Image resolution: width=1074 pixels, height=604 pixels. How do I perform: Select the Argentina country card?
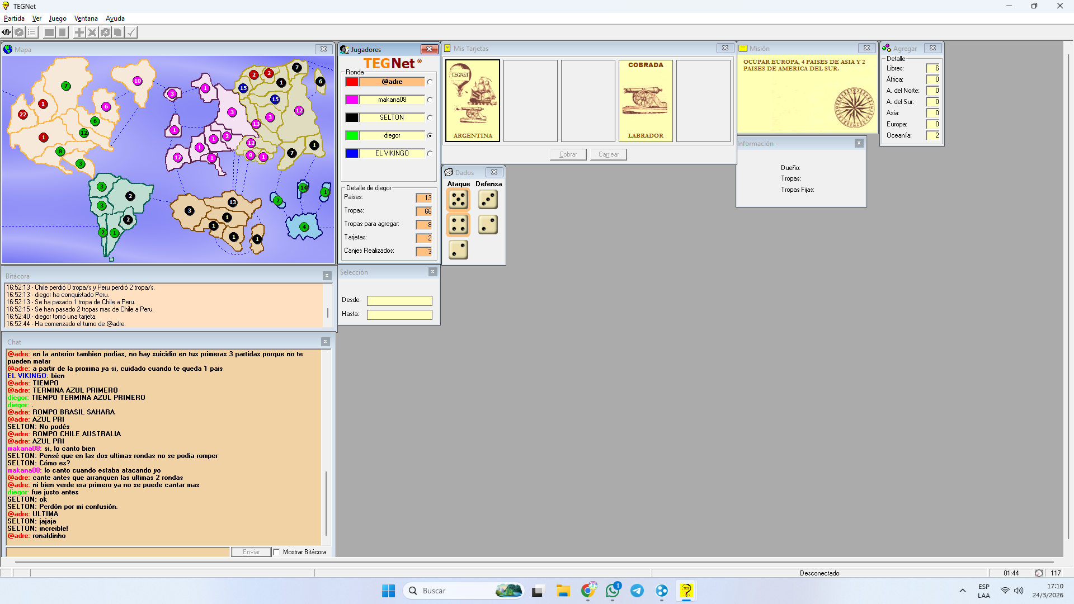tap(473, 101)
